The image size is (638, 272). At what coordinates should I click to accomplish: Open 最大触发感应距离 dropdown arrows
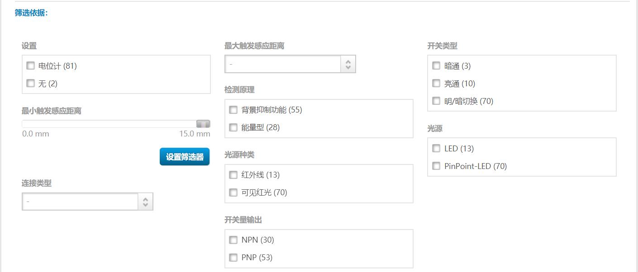point(348,64)
